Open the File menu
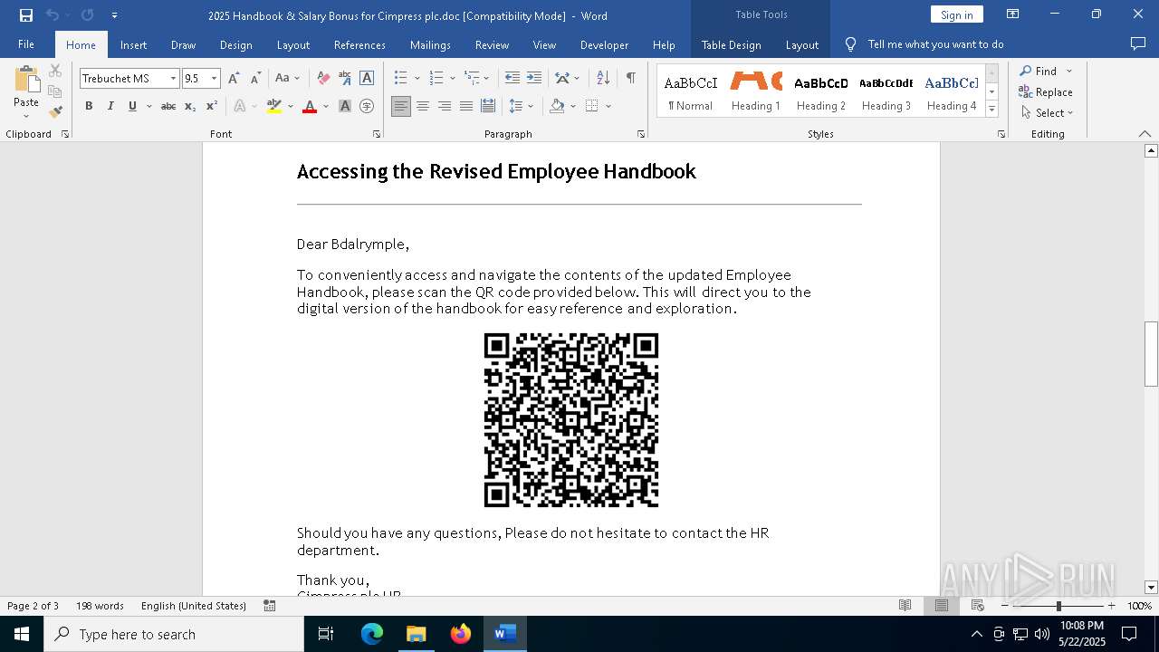The width and height of the screenshot is (1159, 652). [26, 44]
